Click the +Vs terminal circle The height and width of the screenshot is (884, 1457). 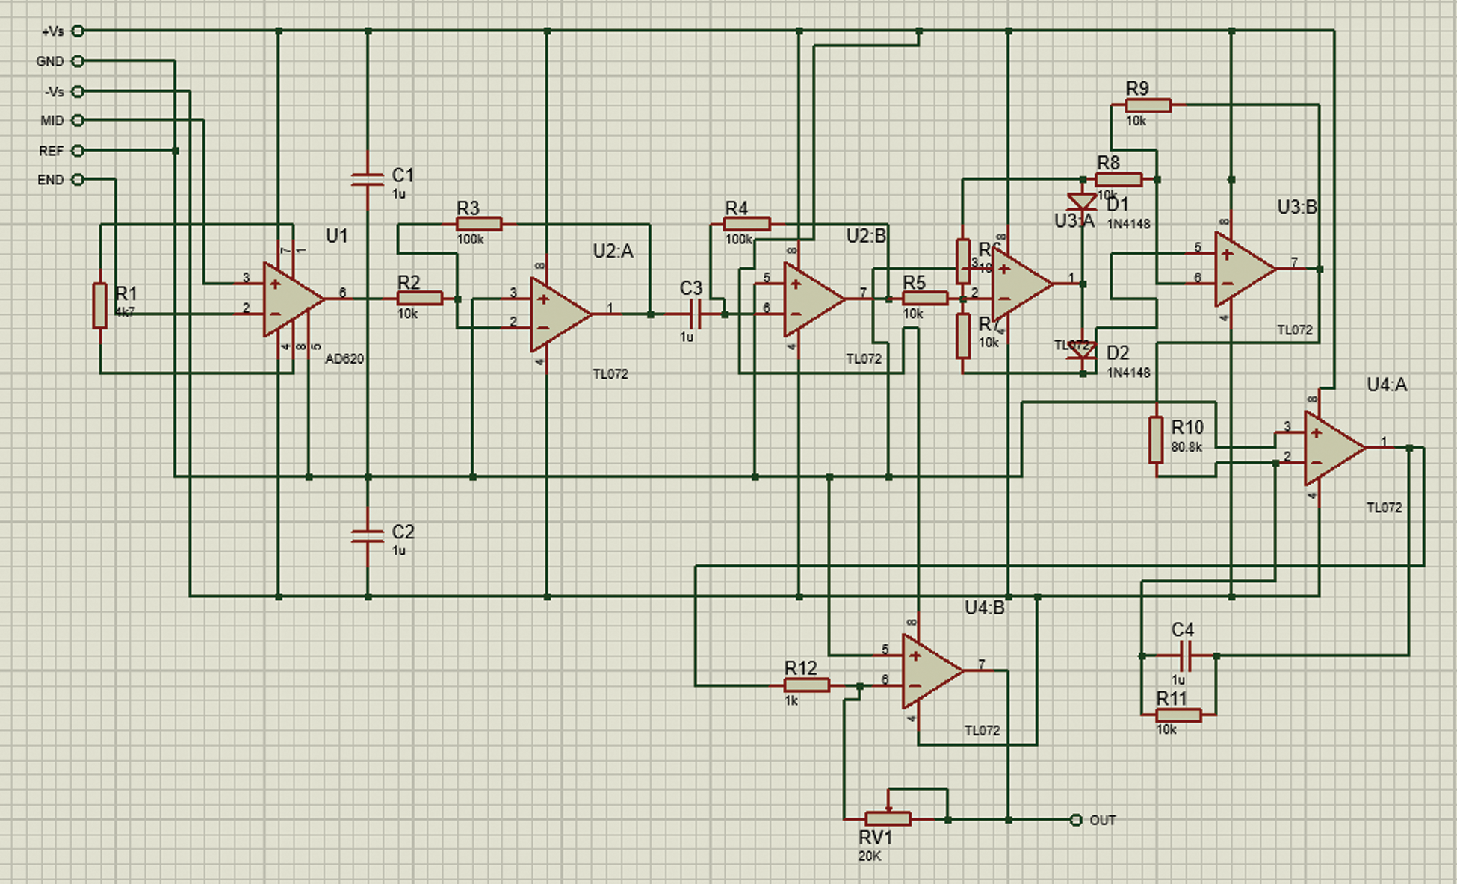click(x=78, y=31)
